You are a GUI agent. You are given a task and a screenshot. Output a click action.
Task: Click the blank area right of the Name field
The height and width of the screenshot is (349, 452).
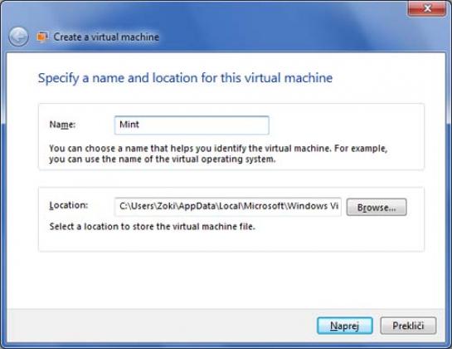pyautogui.click(x=346, y=125)
